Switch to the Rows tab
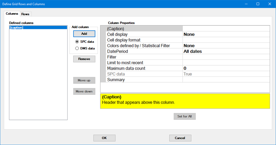The width and height of the screenshot is (276, 145). tap(25, 14)
